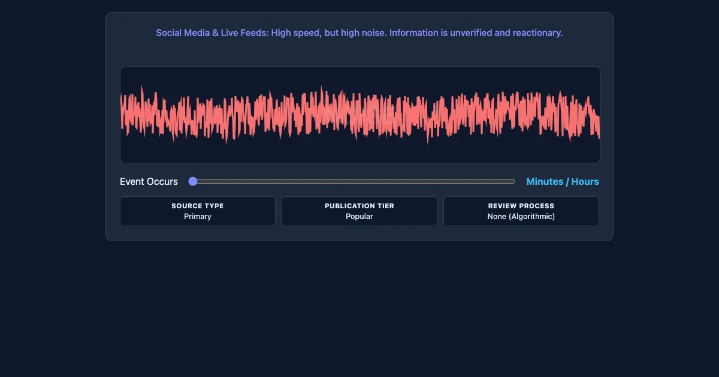The image size is (719, 377).
Task: Click the 'Minutes / Hours' time label
Action: [563, 181]
